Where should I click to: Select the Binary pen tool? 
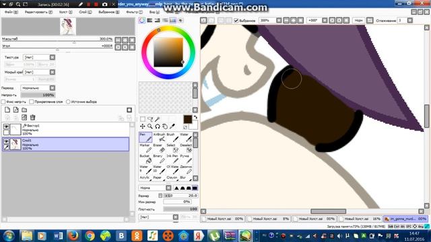[x=159, y=159]
